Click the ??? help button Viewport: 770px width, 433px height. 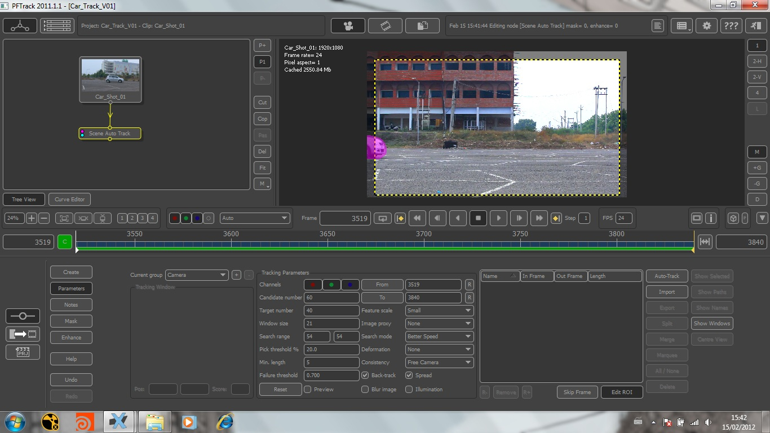click(x=731, y=25)
